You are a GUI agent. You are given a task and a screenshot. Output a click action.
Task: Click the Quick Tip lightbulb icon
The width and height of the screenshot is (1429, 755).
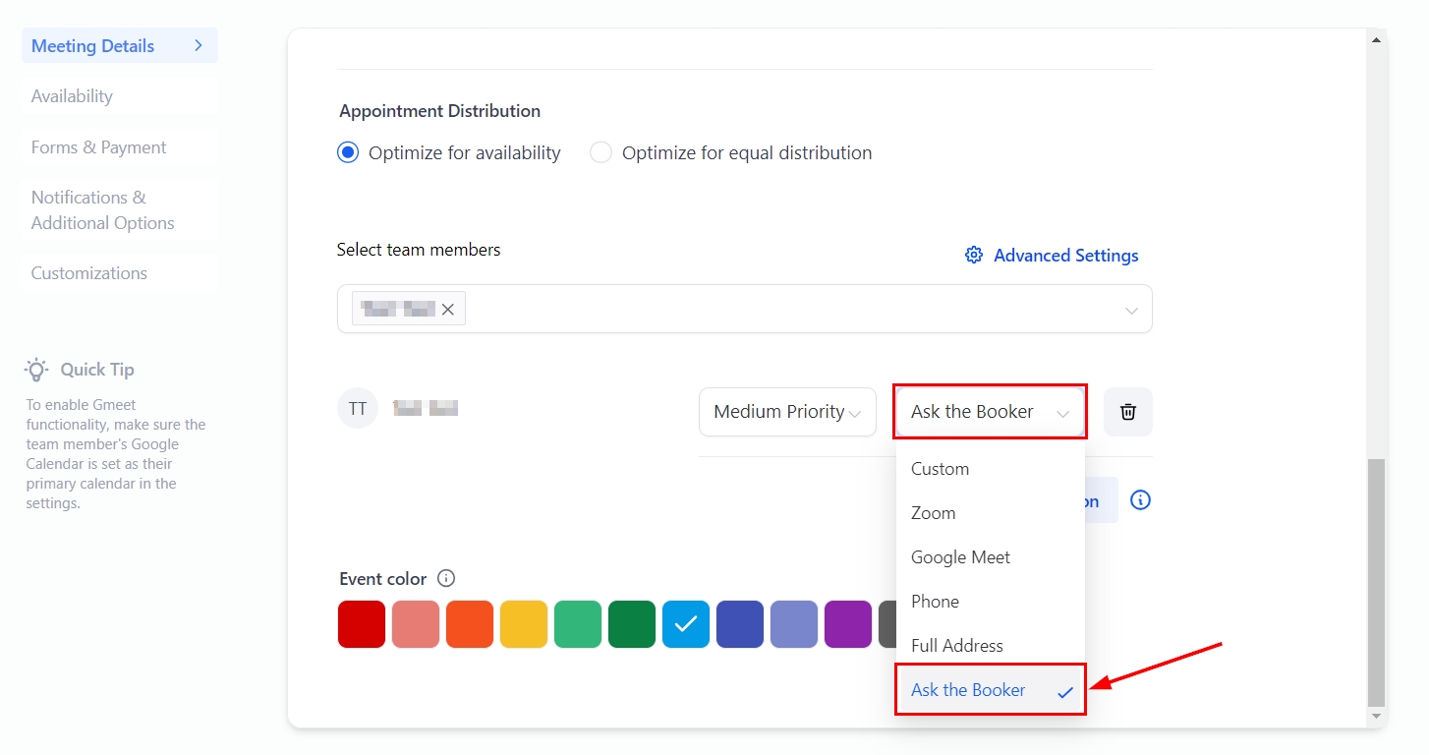[x=36, y=370]
